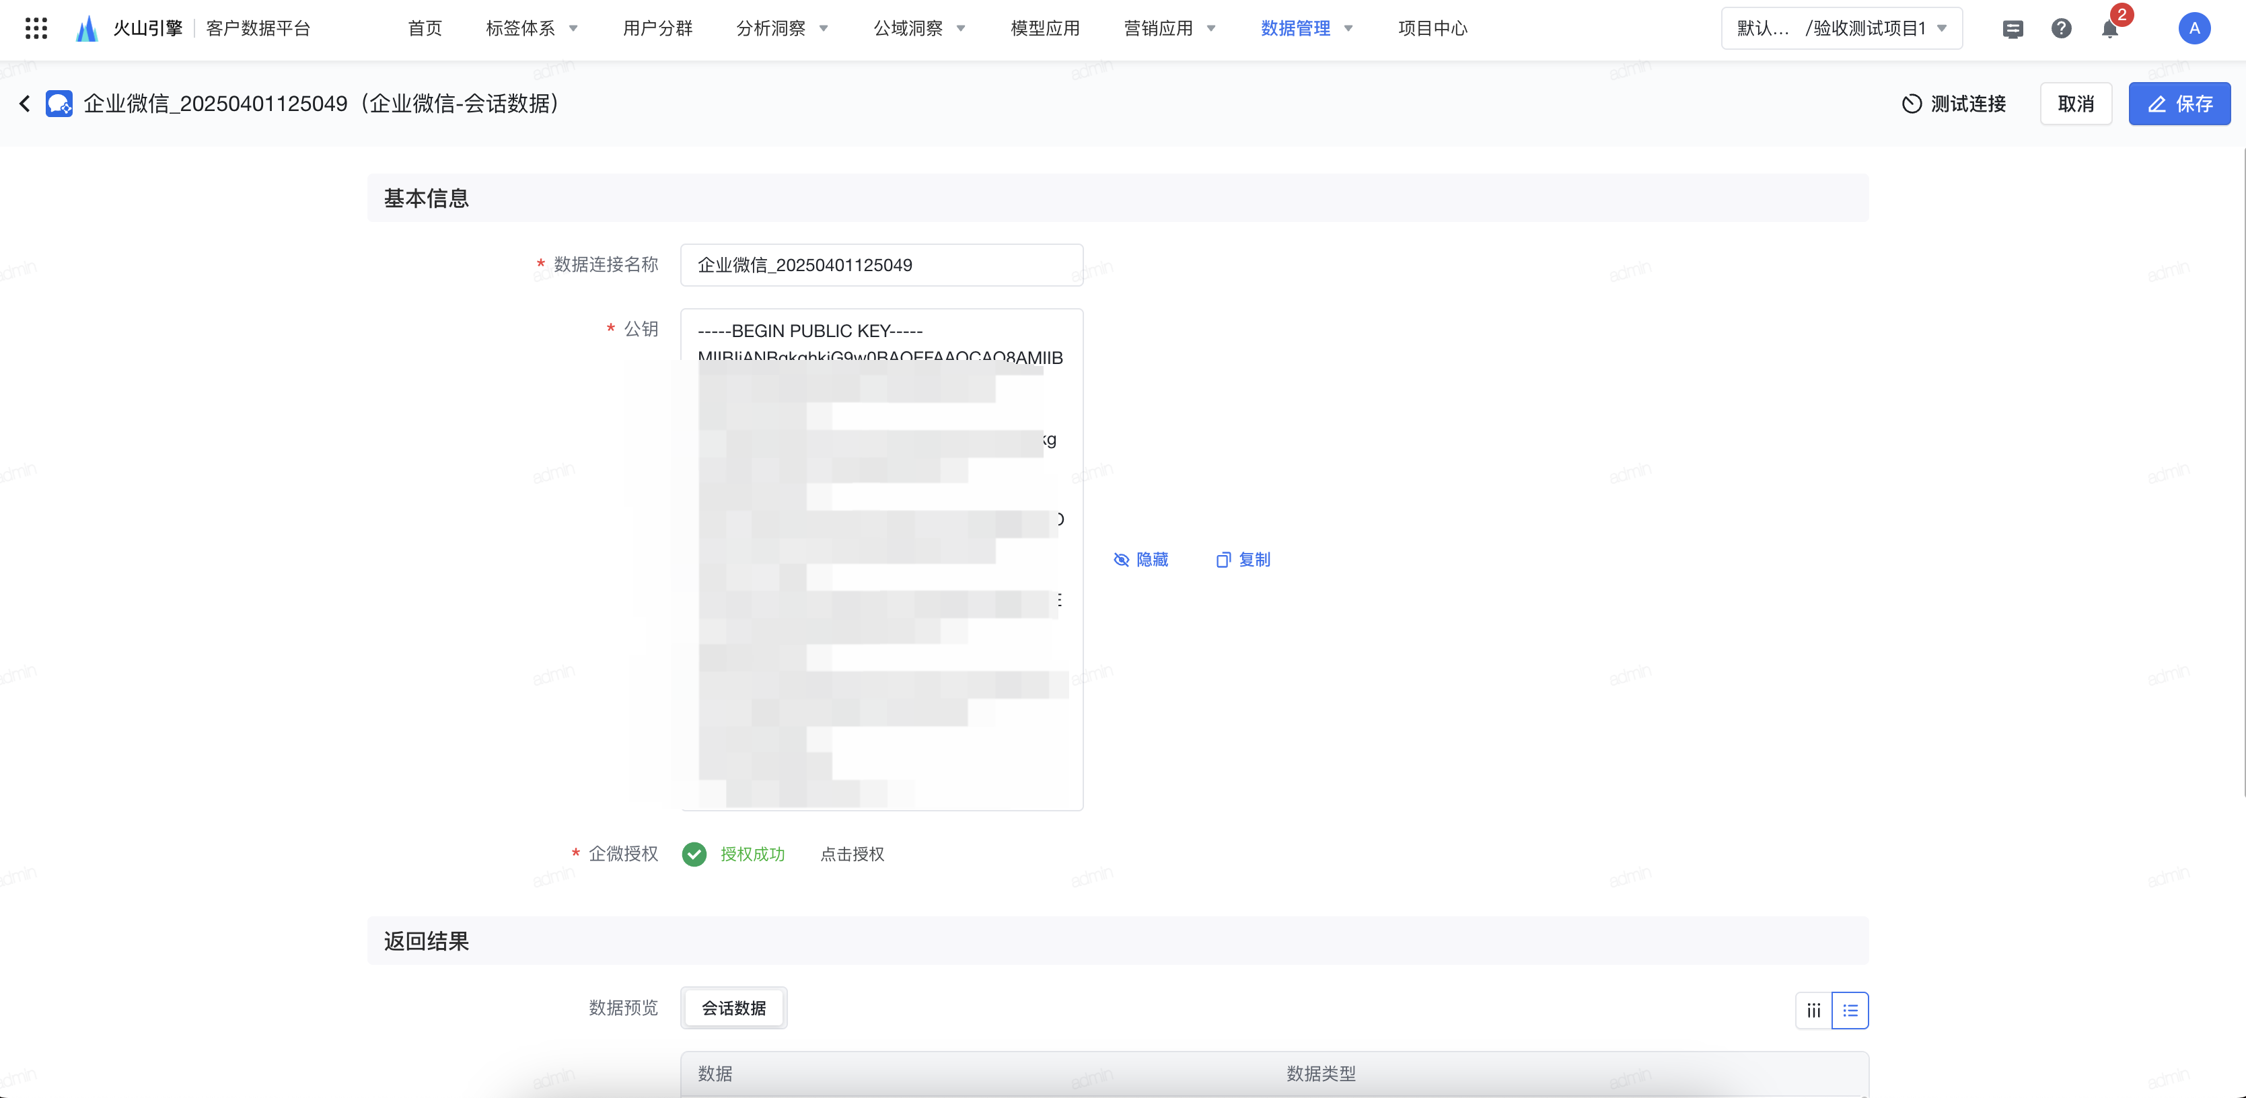
Task: Open the app launcher grid icon
Action: [36, 29]
